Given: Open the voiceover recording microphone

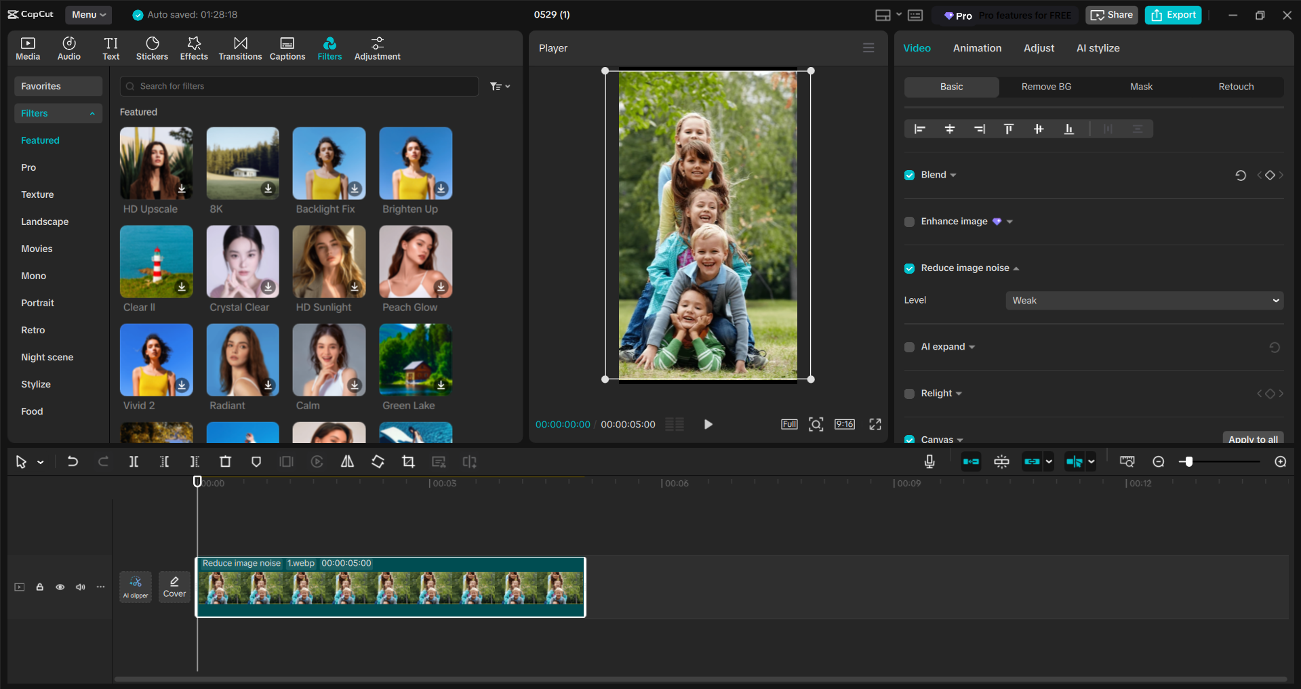Looking at the screenshot, I should point(928,461).
